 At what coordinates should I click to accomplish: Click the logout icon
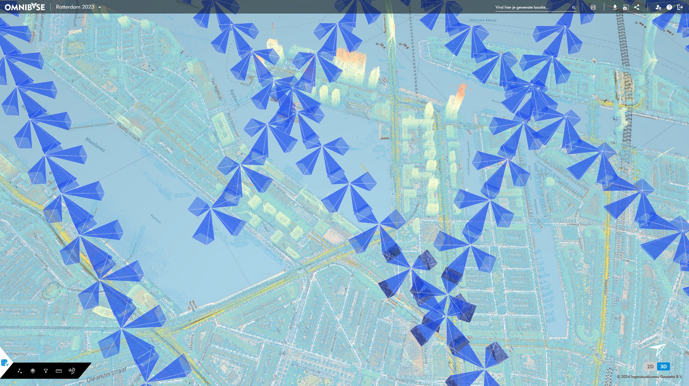point(680,7)
